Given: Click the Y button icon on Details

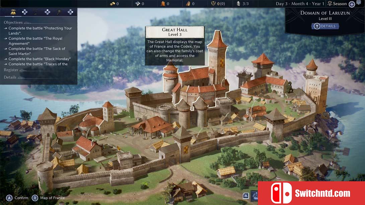Looking at the screenshot, I should [x=317, y=26].
